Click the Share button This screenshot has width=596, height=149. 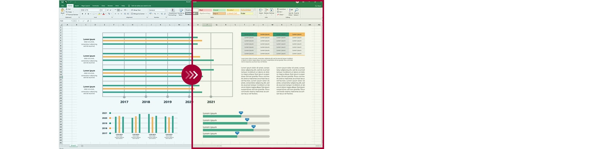coord(318,6)
